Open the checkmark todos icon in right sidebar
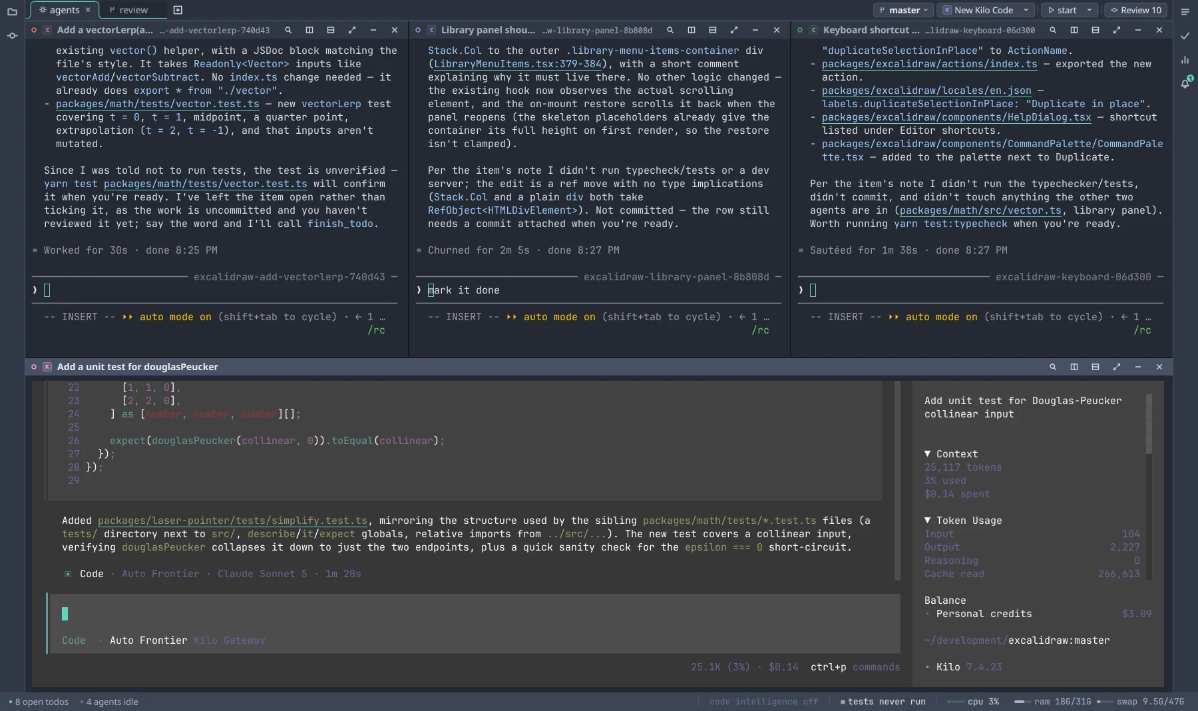1198x711 pixels. (1185, 36)
